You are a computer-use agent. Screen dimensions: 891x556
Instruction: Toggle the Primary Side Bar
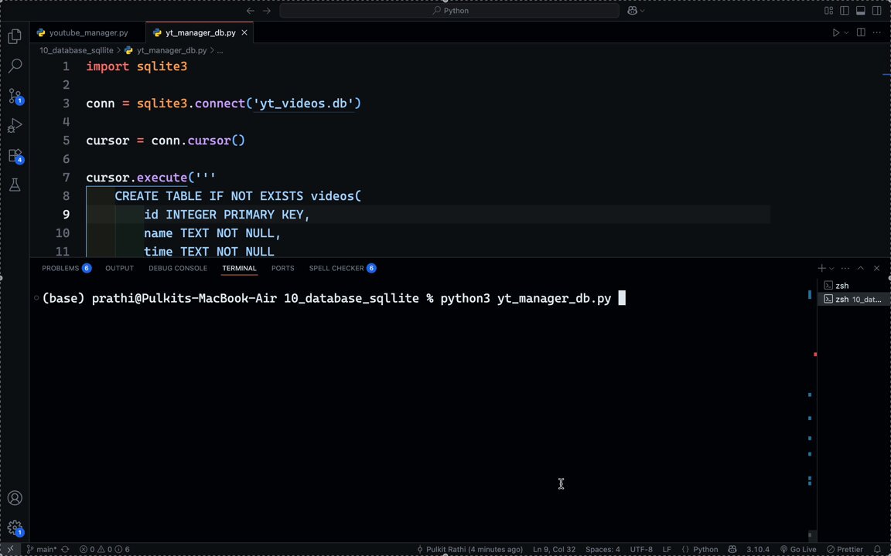pyautogui.click(x=845, y=10)
